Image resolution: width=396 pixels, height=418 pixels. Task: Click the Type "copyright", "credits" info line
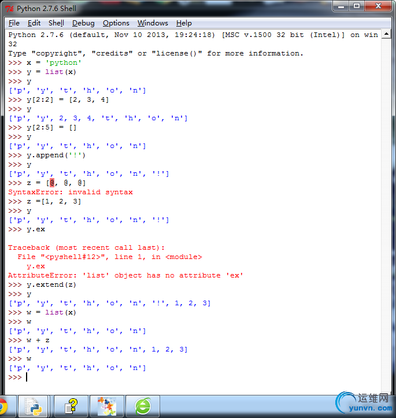pos(156,54)
